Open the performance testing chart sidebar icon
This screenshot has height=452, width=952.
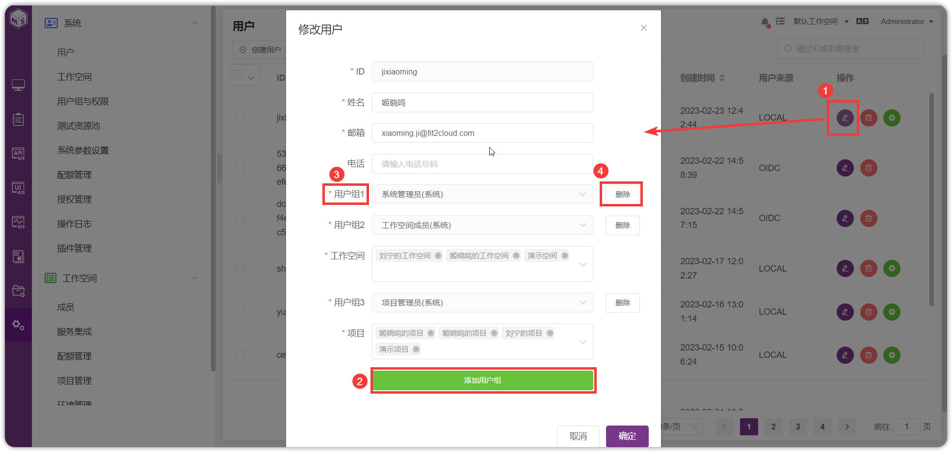click(x=18, y=223)
